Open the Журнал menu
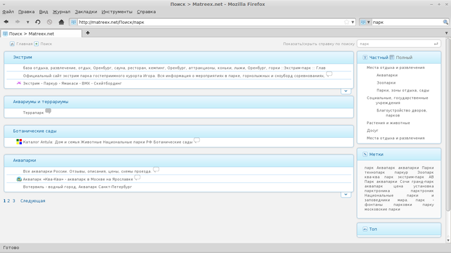Screen dimensions: 451x253 61,12
